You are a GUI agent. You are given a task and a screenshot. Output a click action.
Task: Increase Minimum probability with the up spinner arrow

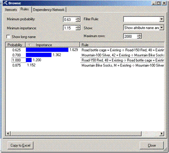tap(78, 18)
